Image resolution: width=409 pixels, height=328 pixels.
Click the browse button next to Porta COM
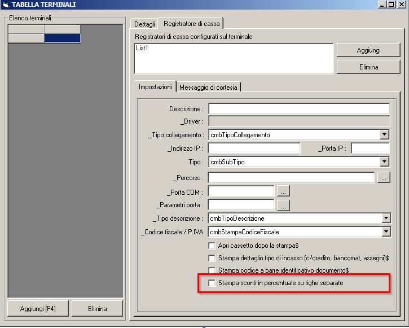283,191
